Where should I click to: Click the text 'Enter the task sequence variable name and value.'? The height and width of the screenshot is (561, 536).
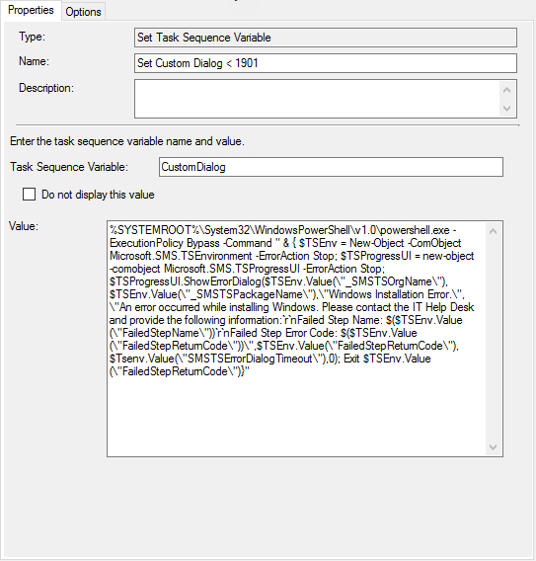coord(127,141)
